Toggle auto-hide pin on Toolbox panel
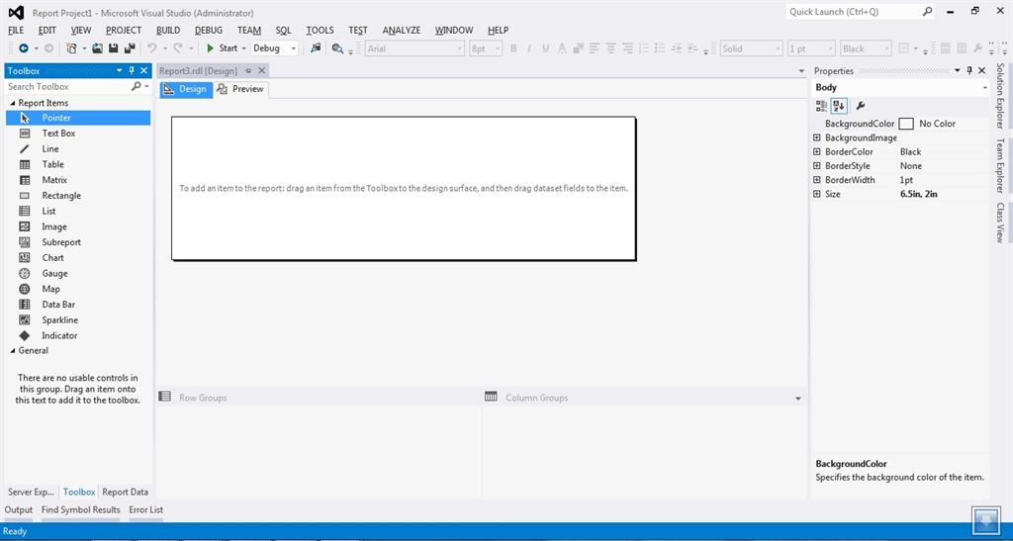This screenshot has width=1013, height=541. click(132, 71)
